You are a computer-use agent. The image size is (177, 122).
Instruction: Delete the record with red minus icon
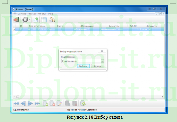pos(52,103)
